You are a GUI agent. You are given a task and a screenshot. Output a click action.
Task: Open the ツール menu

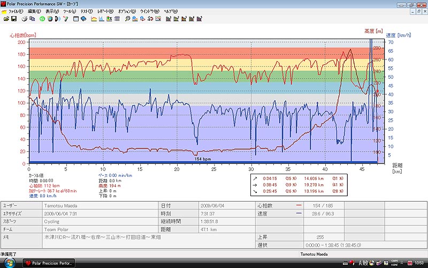(x=70, y=11)
